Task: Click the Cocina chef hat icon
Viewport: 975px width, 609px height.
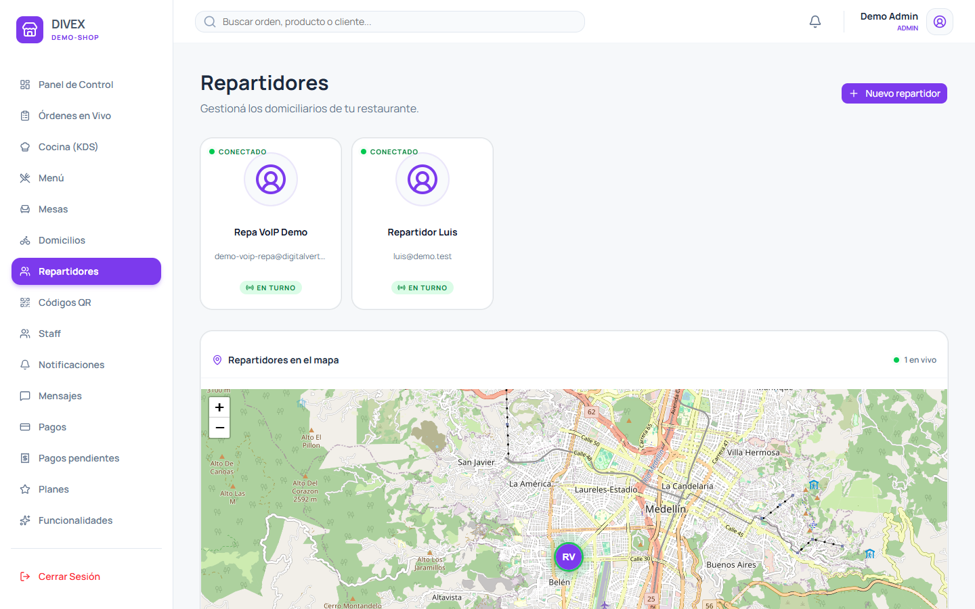Action: click(x=25, y=147)
